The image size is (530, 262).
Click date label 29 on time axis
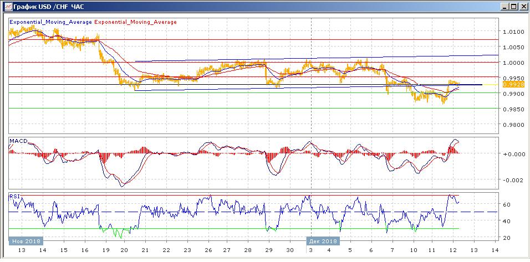click(269, 250)
